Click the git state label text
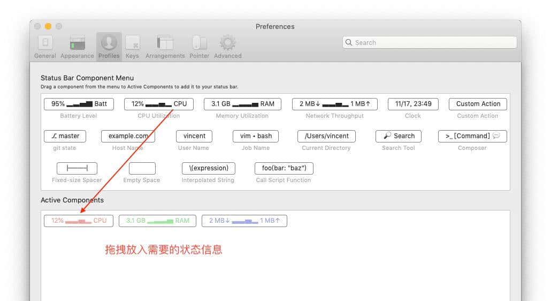The image size is (551, 301). pyautogui.click(x=64, y=148)
